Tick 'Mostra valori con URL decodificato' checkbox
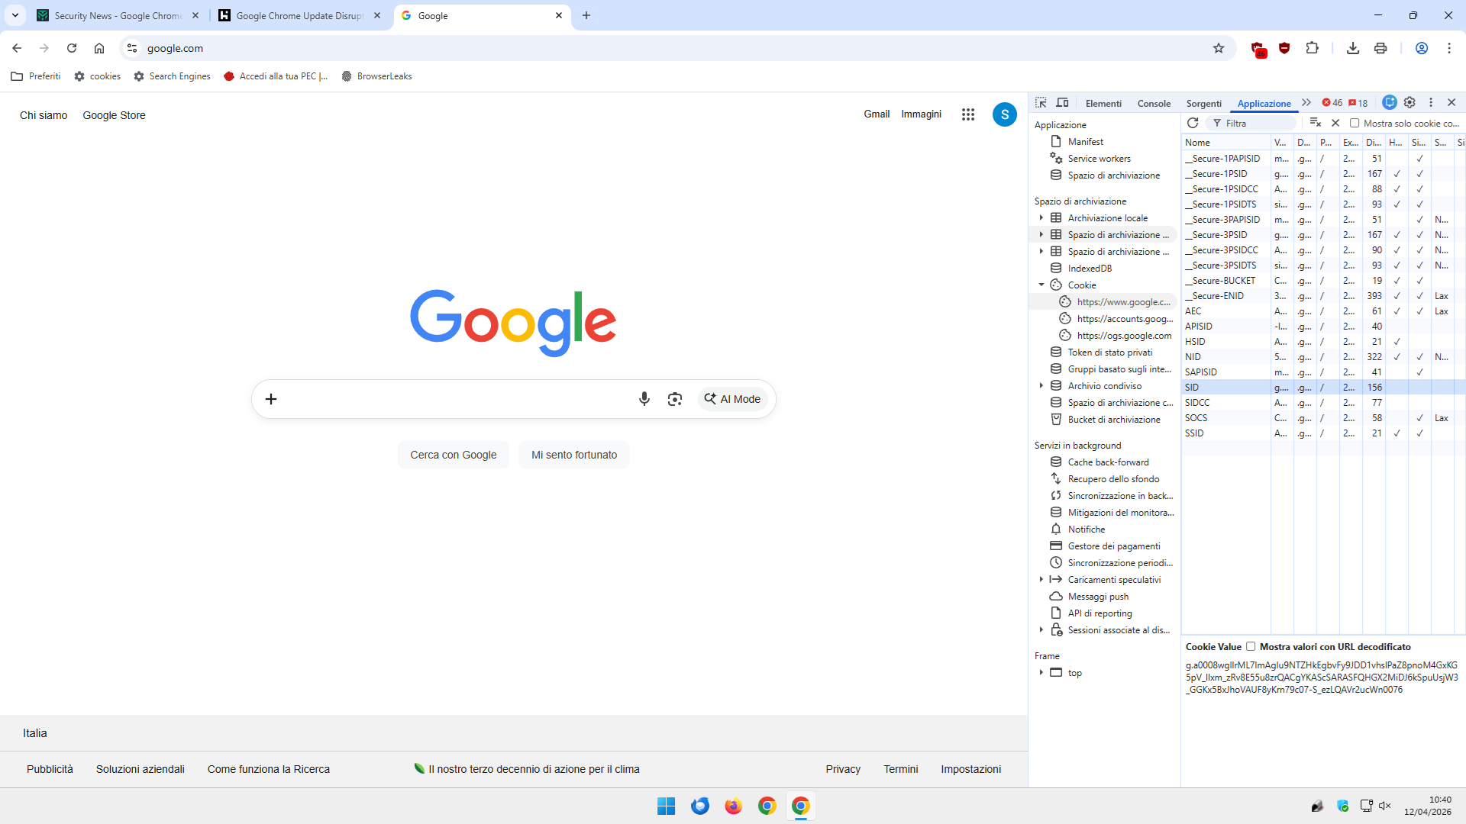1466x824 pixels. click(1251, 646)
